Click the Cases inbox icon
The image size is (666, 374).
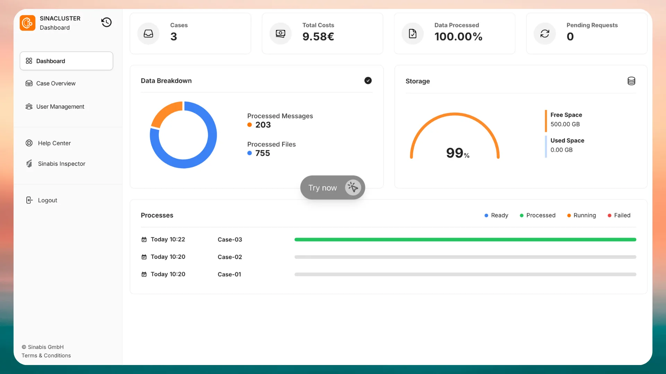[148, 34]
